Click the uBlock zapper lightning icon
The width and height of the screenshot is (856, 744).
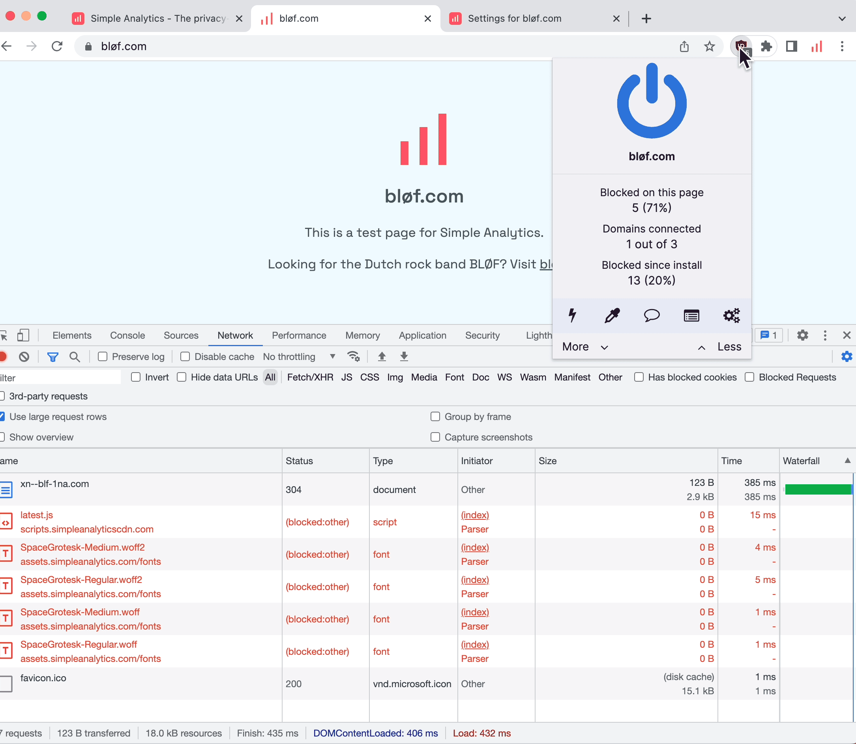point(573,315)
